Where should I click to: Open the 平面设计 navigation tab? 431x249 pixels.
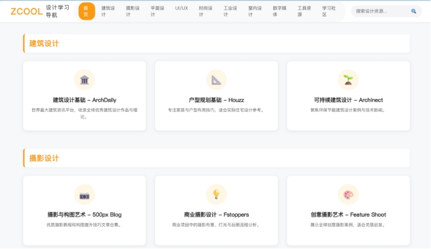coord(157,11)
